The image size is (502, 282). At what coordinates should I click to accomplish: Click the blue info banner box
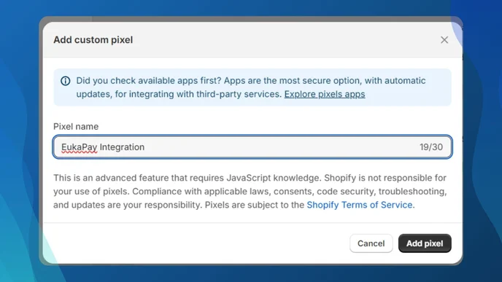click(252, 87)
